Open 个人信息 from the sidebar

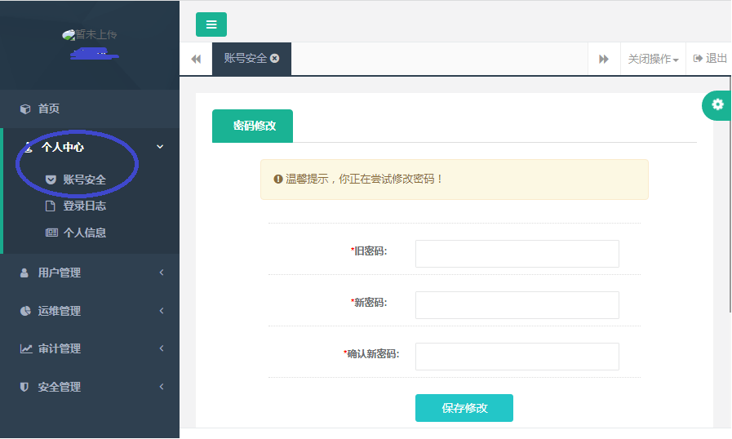coord(84,233)
